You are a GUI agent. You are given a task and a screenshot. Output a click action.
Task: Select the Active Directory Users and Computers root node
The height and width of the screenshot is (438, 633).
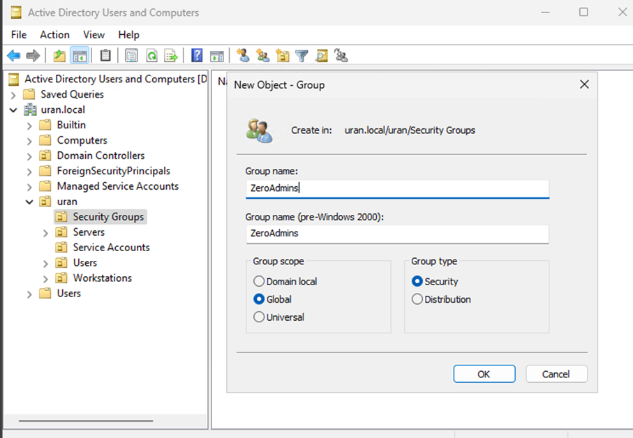tap(115, 79)
